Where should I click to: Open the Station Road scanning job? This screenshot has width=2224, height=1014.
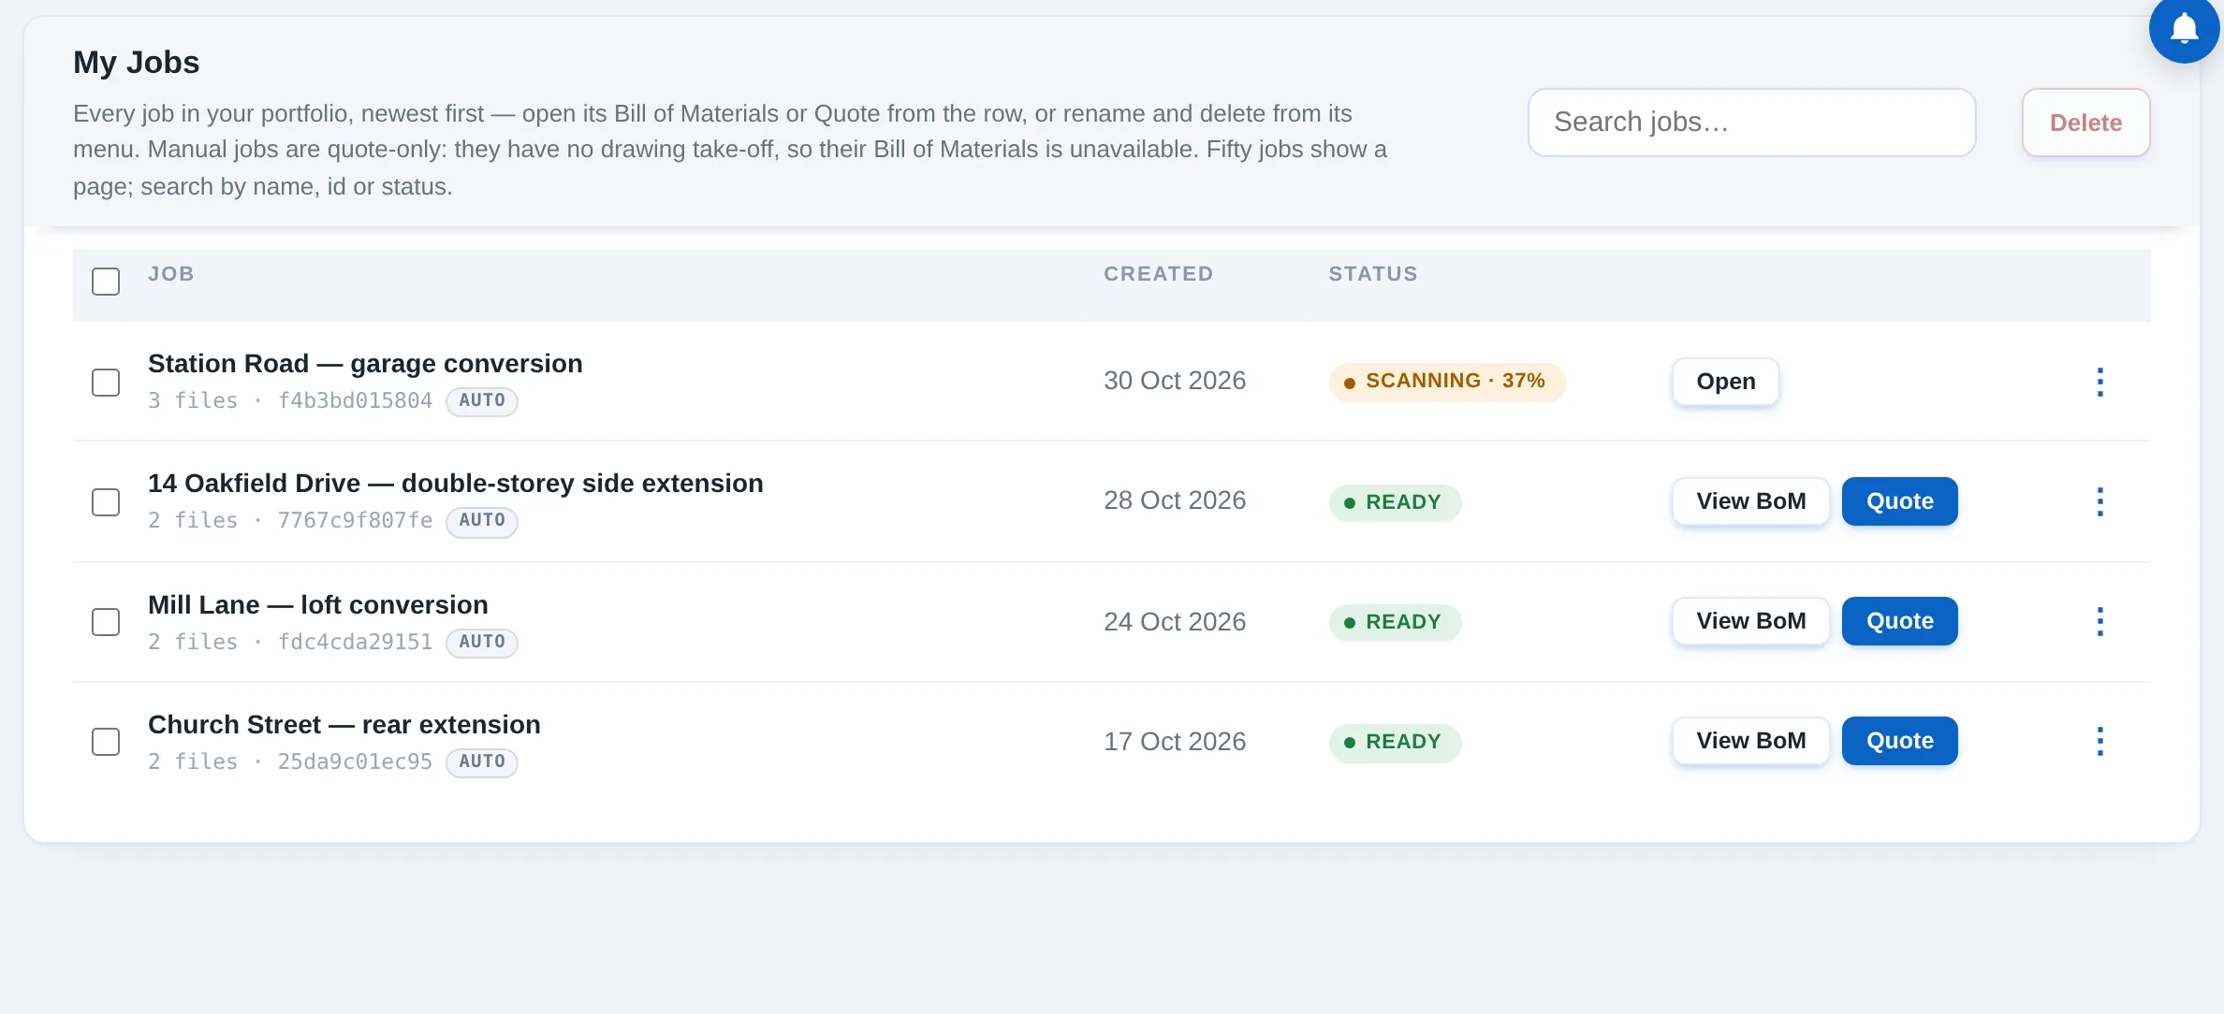[x=1725, y=382]
